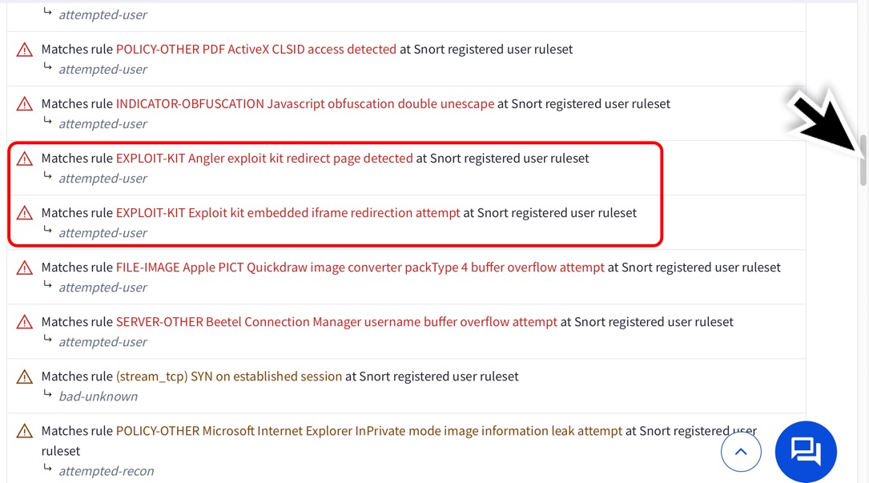Image resolution: width=869 pixels, height=483 pixels.
Task: Open POLICY-OTHER Internet Explorer InPrivate leak link
Action: [x=369, y=431]
